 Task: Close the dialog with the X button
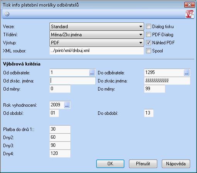pos(189,5)
